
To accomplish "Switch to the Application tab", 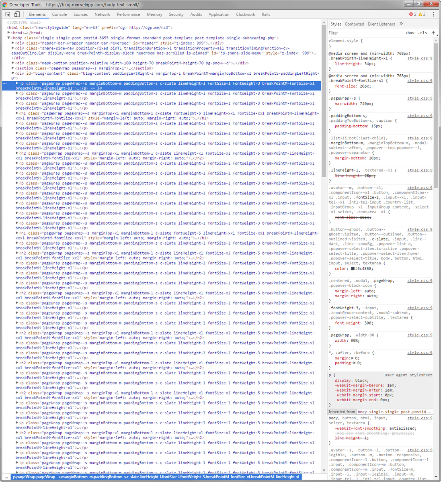I will click(x=219, y=14).
